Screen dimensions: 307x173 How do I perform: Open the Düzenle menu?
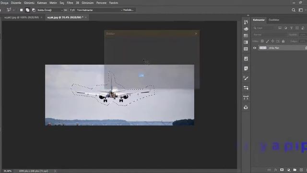[16, 3]
